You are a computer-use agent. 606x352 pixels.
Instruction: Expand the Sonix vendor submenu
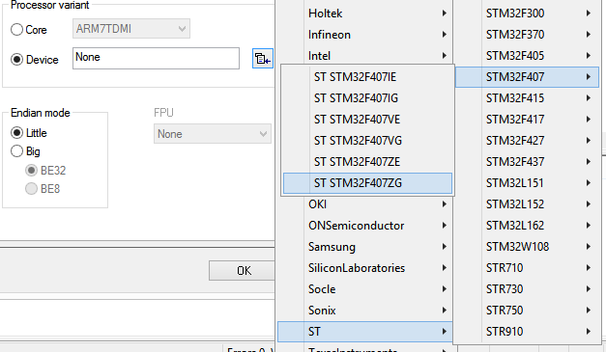365,311
